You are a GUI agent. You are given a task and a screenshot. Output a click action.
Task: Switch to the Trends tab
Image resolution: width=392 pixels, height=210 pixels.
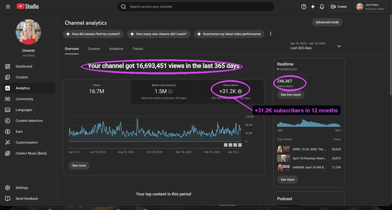click(138, 49)
